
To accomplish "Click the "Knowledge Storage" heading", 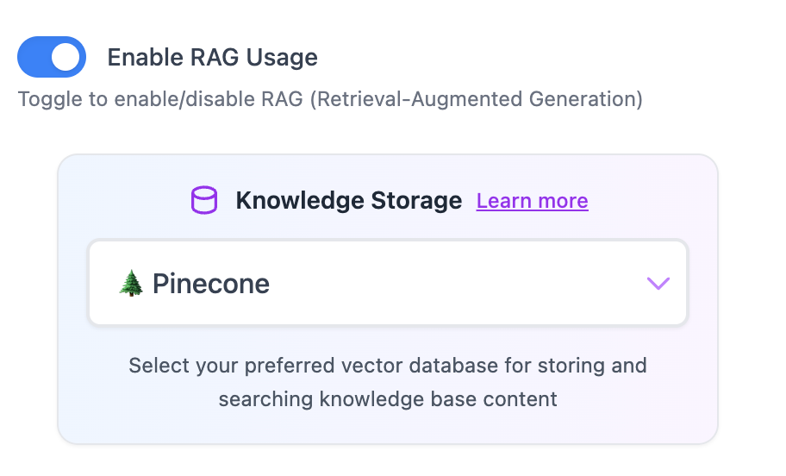I will click(x=348, y=201).
